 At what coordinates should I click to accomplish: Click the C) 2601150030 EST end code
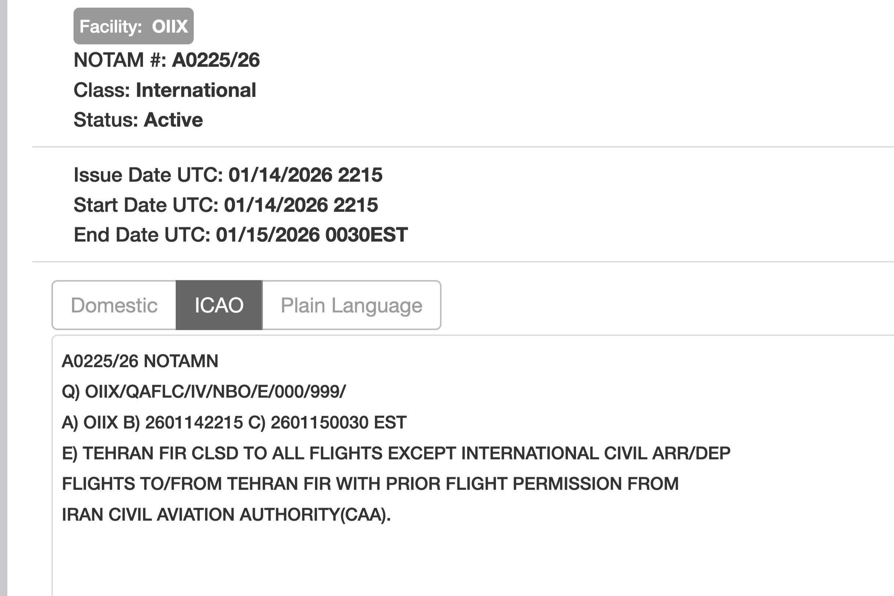click(x=327, y=422)
